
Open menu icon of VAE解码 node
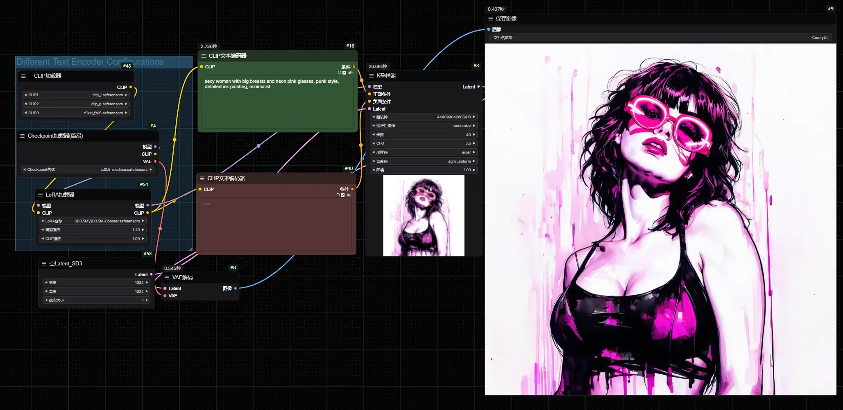pyautogui.click(x=167, y=277)
